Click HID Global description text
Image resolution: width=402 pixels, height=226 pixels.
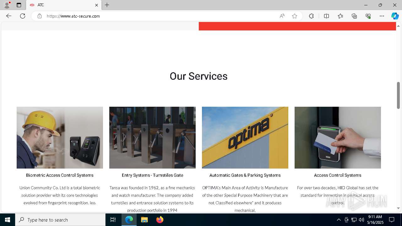tap(338, 195)
